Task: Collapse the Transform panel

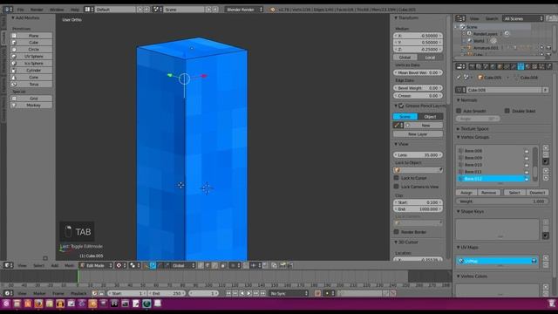Action: click(x=406, y=17)
